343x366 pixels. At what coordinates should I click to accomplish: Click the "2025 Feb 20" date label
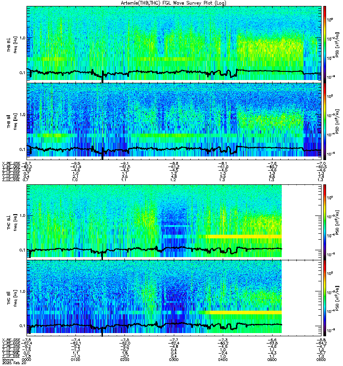pyautogui.click(x=14, y=363)
